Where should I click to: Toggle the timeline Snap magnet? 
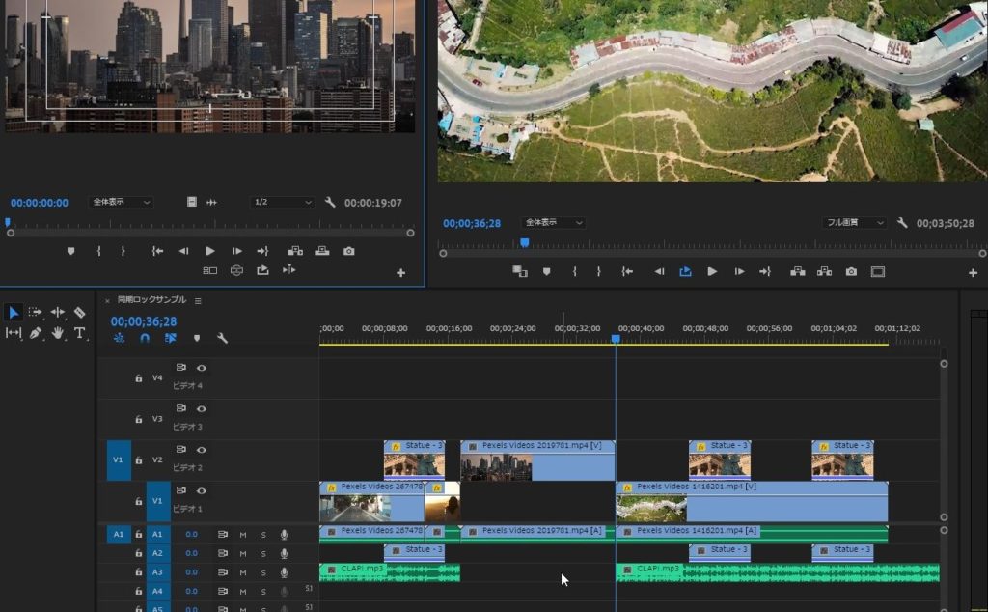(x=145, y=339)
